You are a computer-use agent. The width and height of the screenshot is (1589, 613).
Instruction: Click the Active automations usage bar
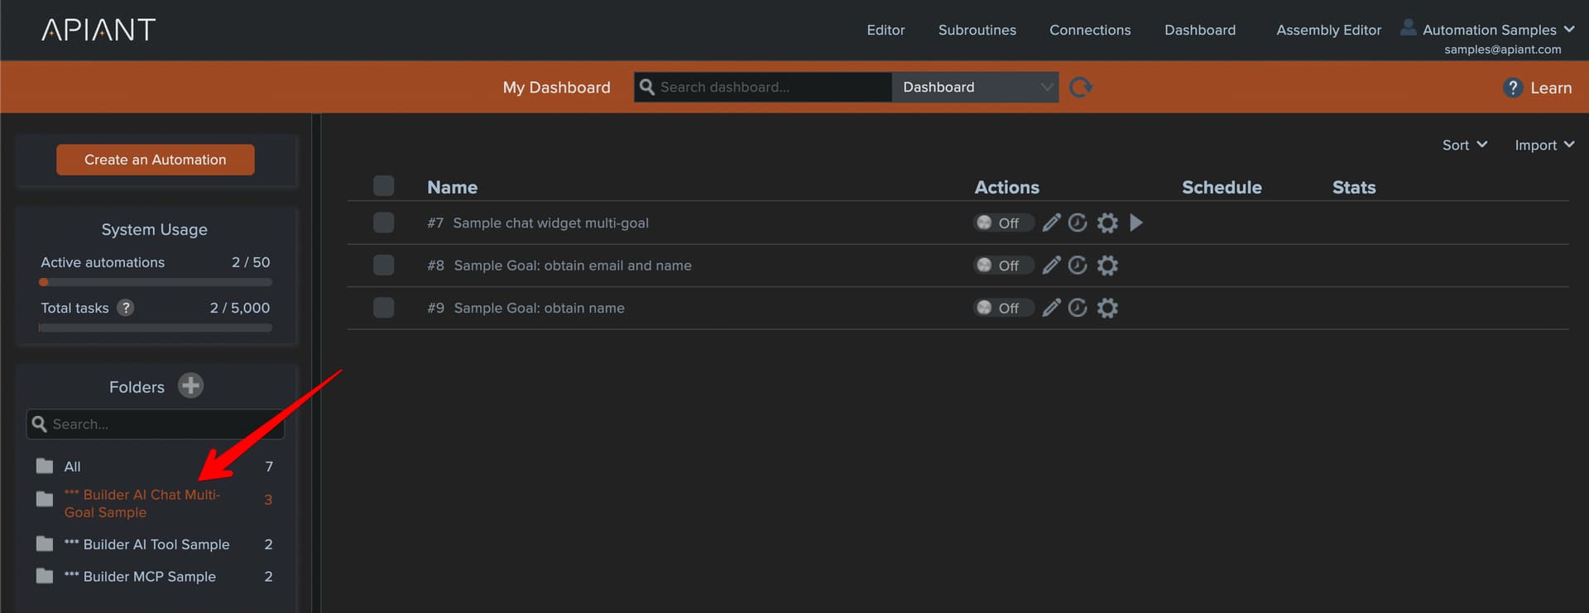(x=156, y=283)
